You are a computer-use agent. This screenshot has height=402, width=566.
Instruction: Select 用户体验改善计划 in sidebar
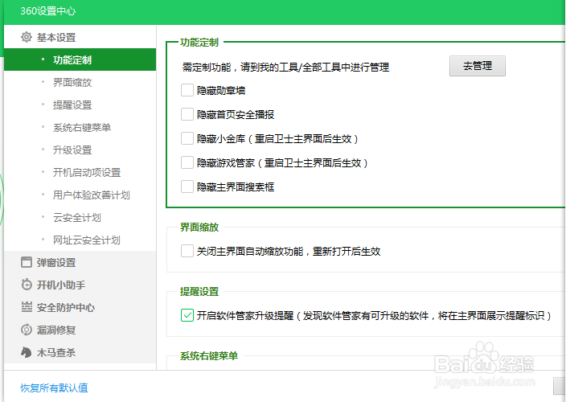91,195
